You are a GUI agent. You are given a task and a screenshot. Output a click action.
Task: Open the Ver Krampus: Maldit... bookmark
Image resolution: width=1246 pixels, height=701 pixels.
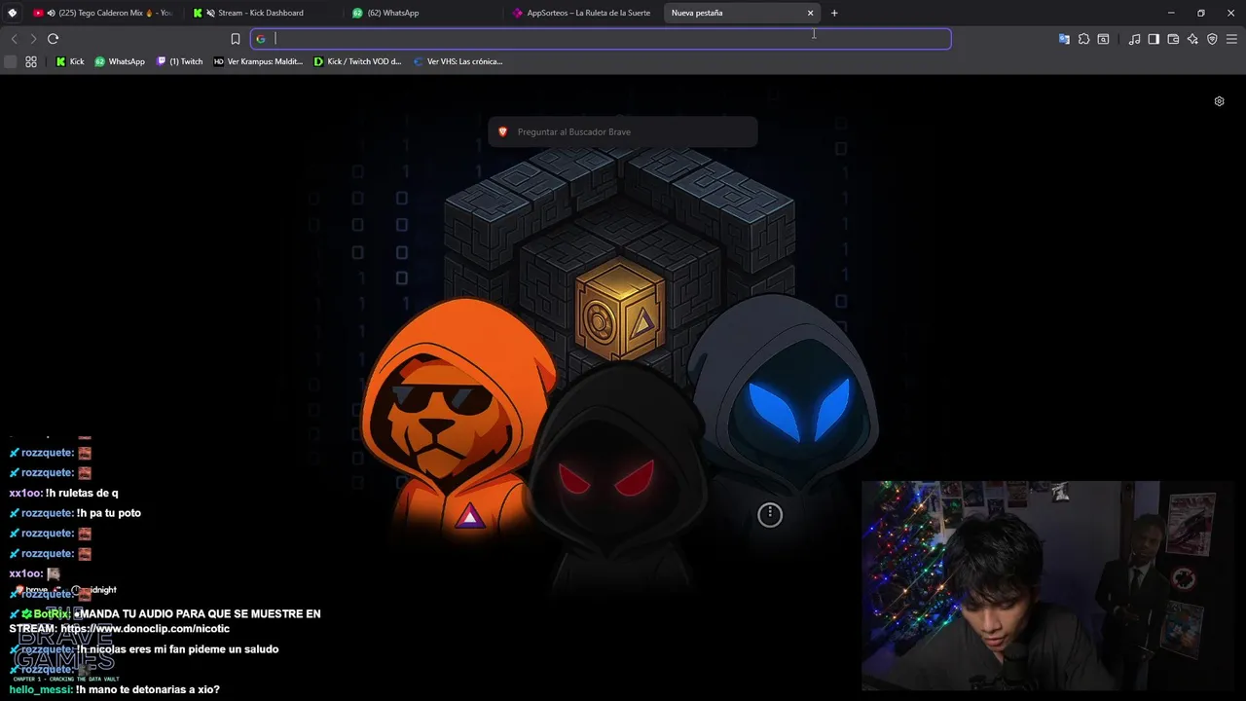tap(258, 61)
